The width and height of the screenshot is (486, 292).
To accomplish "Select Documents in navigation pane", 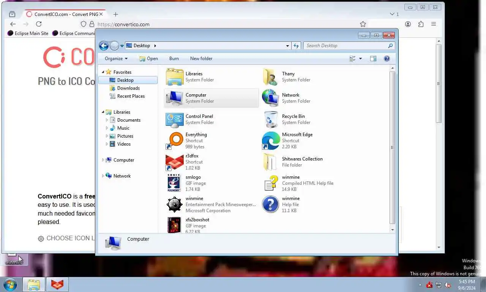I will click(x=129, y=120).
